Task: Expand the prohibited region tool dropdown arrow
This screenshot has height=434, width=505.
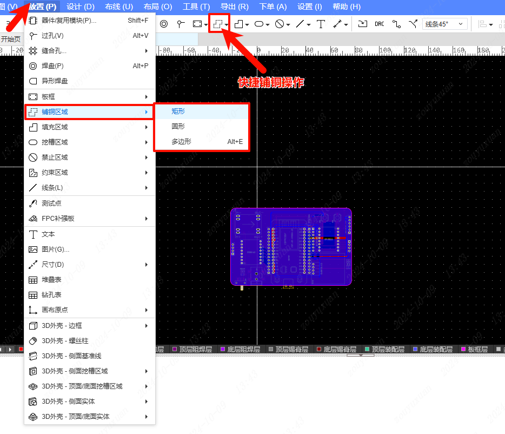Action: (x=288, y=24)
